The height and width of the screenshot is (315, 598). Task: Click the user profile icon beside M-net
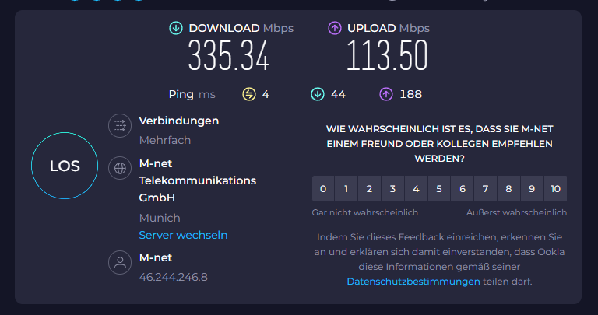(120, 262)
